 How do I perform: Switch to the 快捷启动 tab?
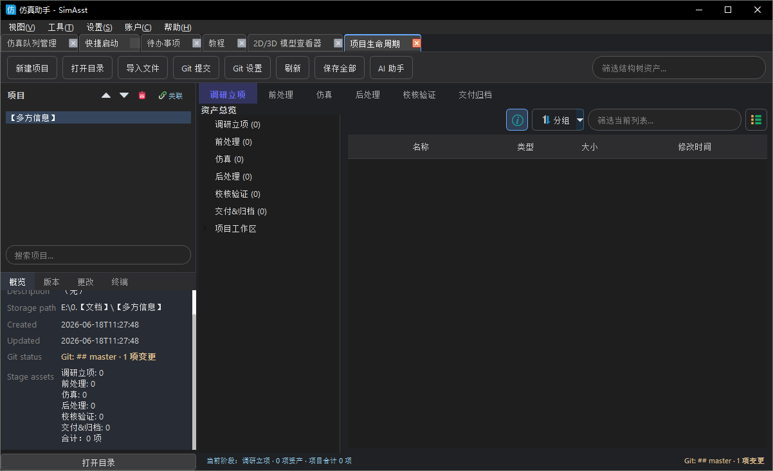102,43
